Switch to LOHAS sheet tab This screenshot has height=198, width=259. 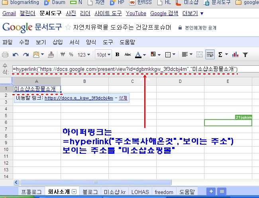point(140,192)
